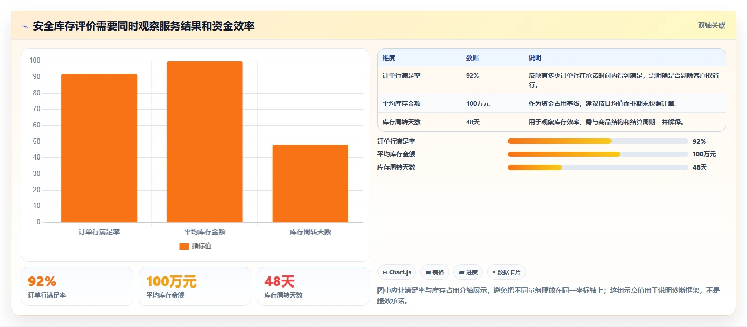The width and height of the screenshot is (747, 327).
Task: Select the 进度 tag chip
Action: click(x=468, y=272)
